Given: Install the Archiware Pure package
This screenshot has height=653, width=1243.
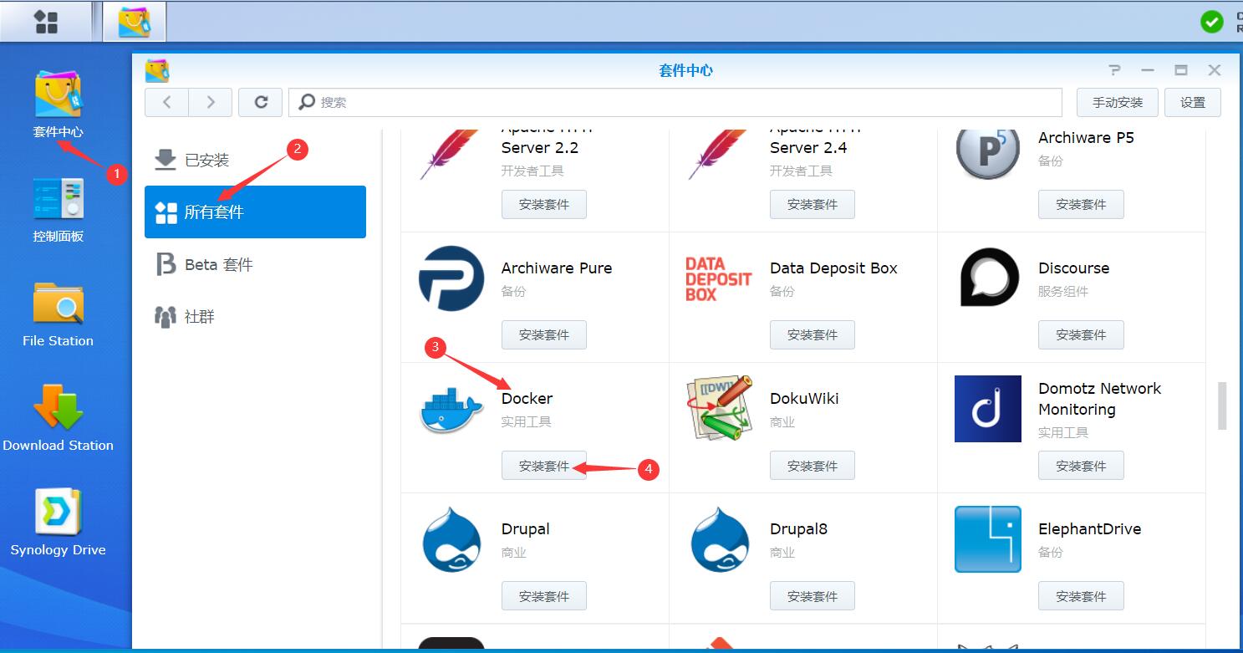Looking at the screenshot, I should [544, 334].
